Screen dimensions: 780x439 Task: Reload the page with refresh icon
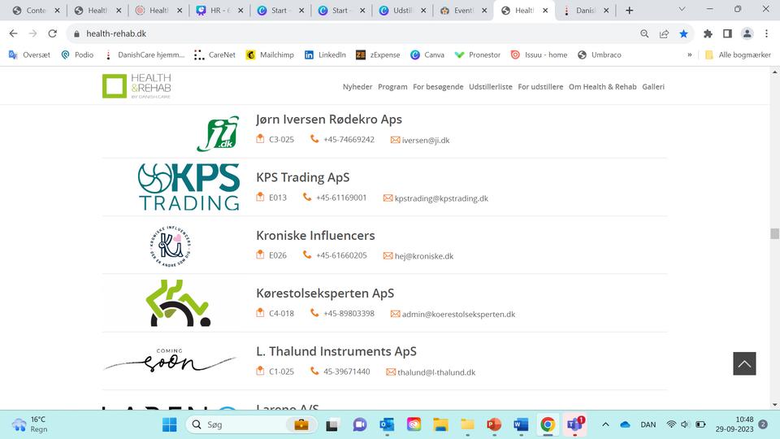pyautogui.click(x=52, y=33)
